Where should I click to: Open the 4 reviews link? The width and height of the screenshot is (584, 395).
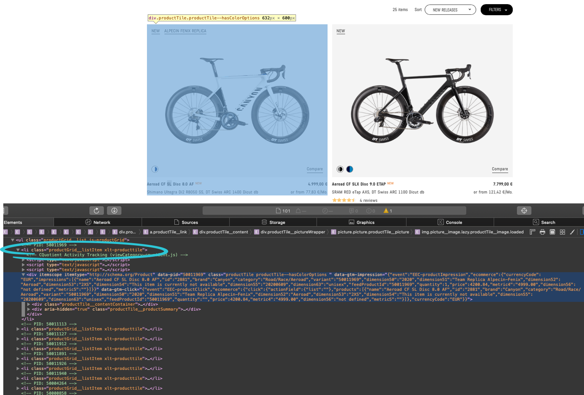coord(368,200)
